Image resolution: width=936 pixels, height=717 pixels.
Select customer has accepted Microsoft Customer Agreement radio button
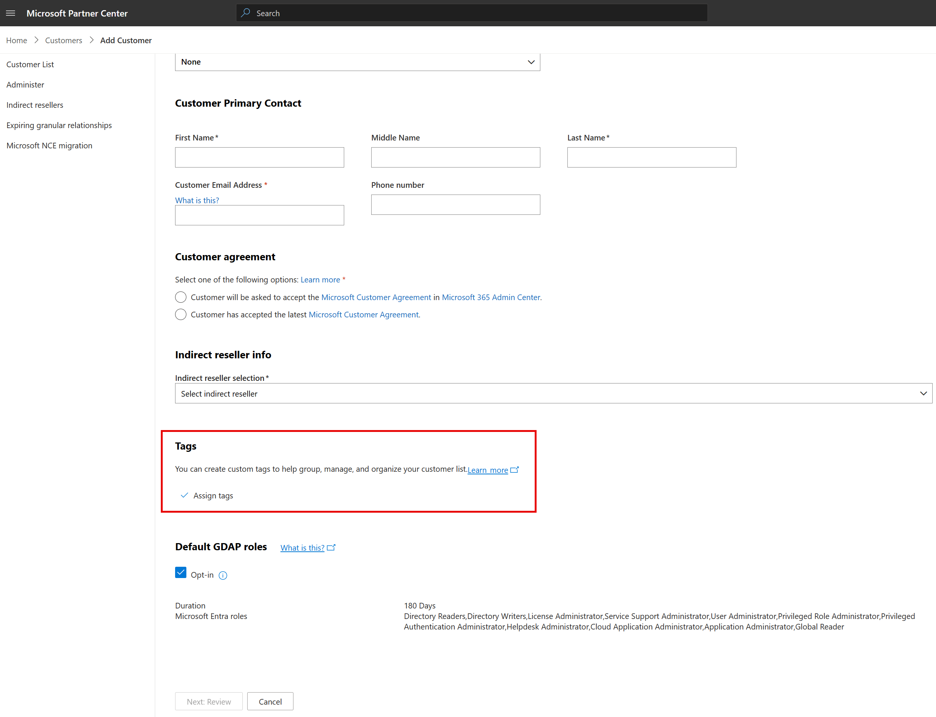tap(180, 315)
